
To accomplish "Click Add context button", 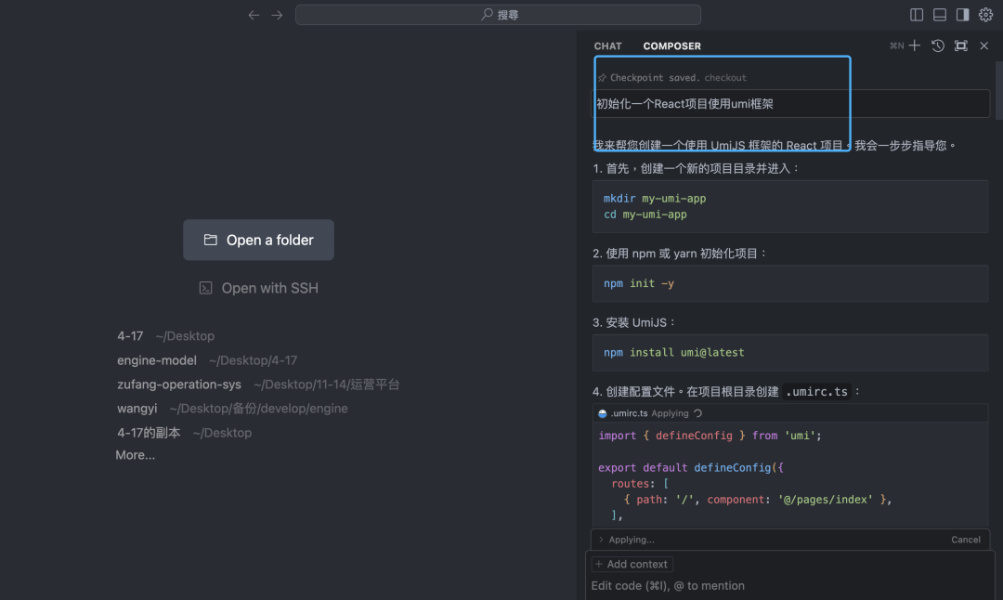I will coord(632,564).
